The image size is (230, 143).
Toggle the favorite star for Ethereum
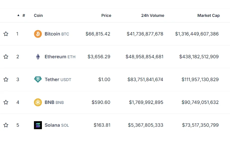click(6, 57)
